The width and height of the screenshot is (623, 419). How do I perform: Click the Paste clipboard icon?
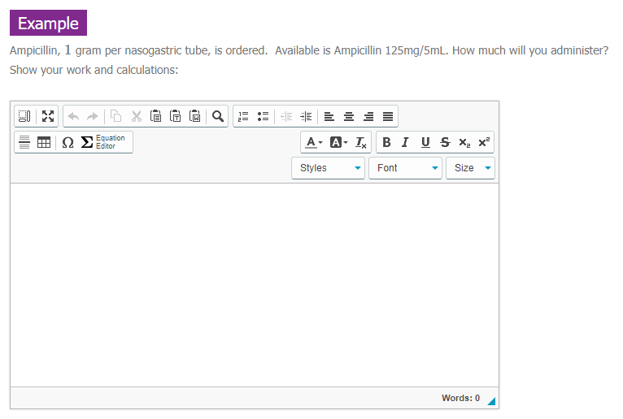click(156, 116)
